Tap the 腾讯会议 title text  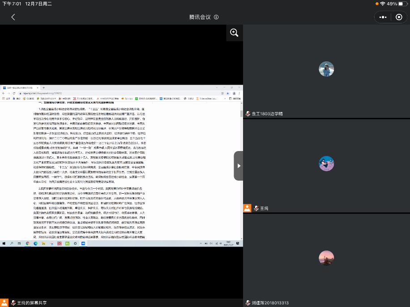(200, 17)
